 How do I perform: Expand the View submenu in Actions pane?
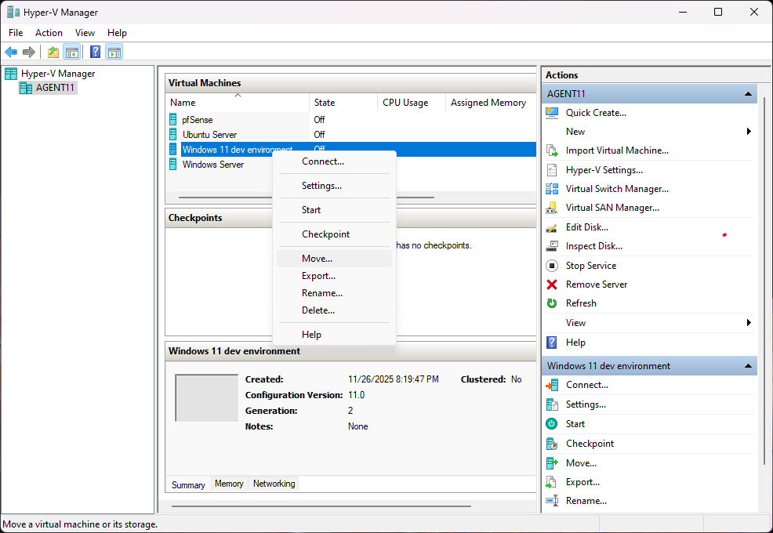(749, 323)
